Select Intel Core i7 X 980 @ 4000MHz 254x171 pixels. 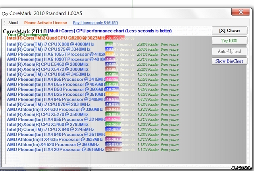50,44
